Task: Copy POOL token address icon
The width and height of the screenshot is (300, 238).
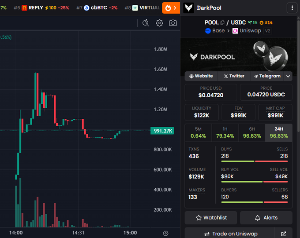Action: pyautogui.click(x=222, y=23)
